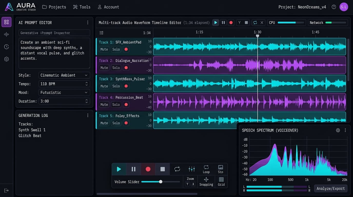Open AI Prompt Editor options menu
The width and height of the screenshot is (353, 197).
point(88,23)
